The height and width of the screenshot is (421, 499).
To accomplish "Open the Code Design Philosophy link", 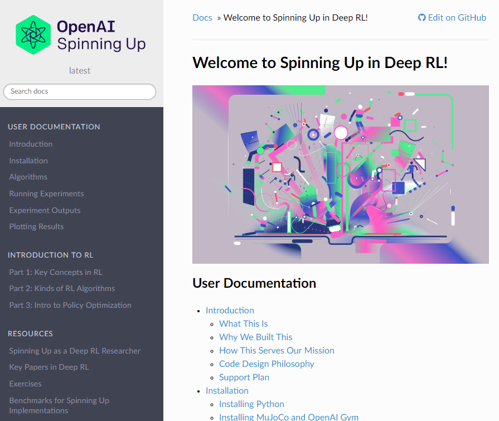I will click(267, 364).
